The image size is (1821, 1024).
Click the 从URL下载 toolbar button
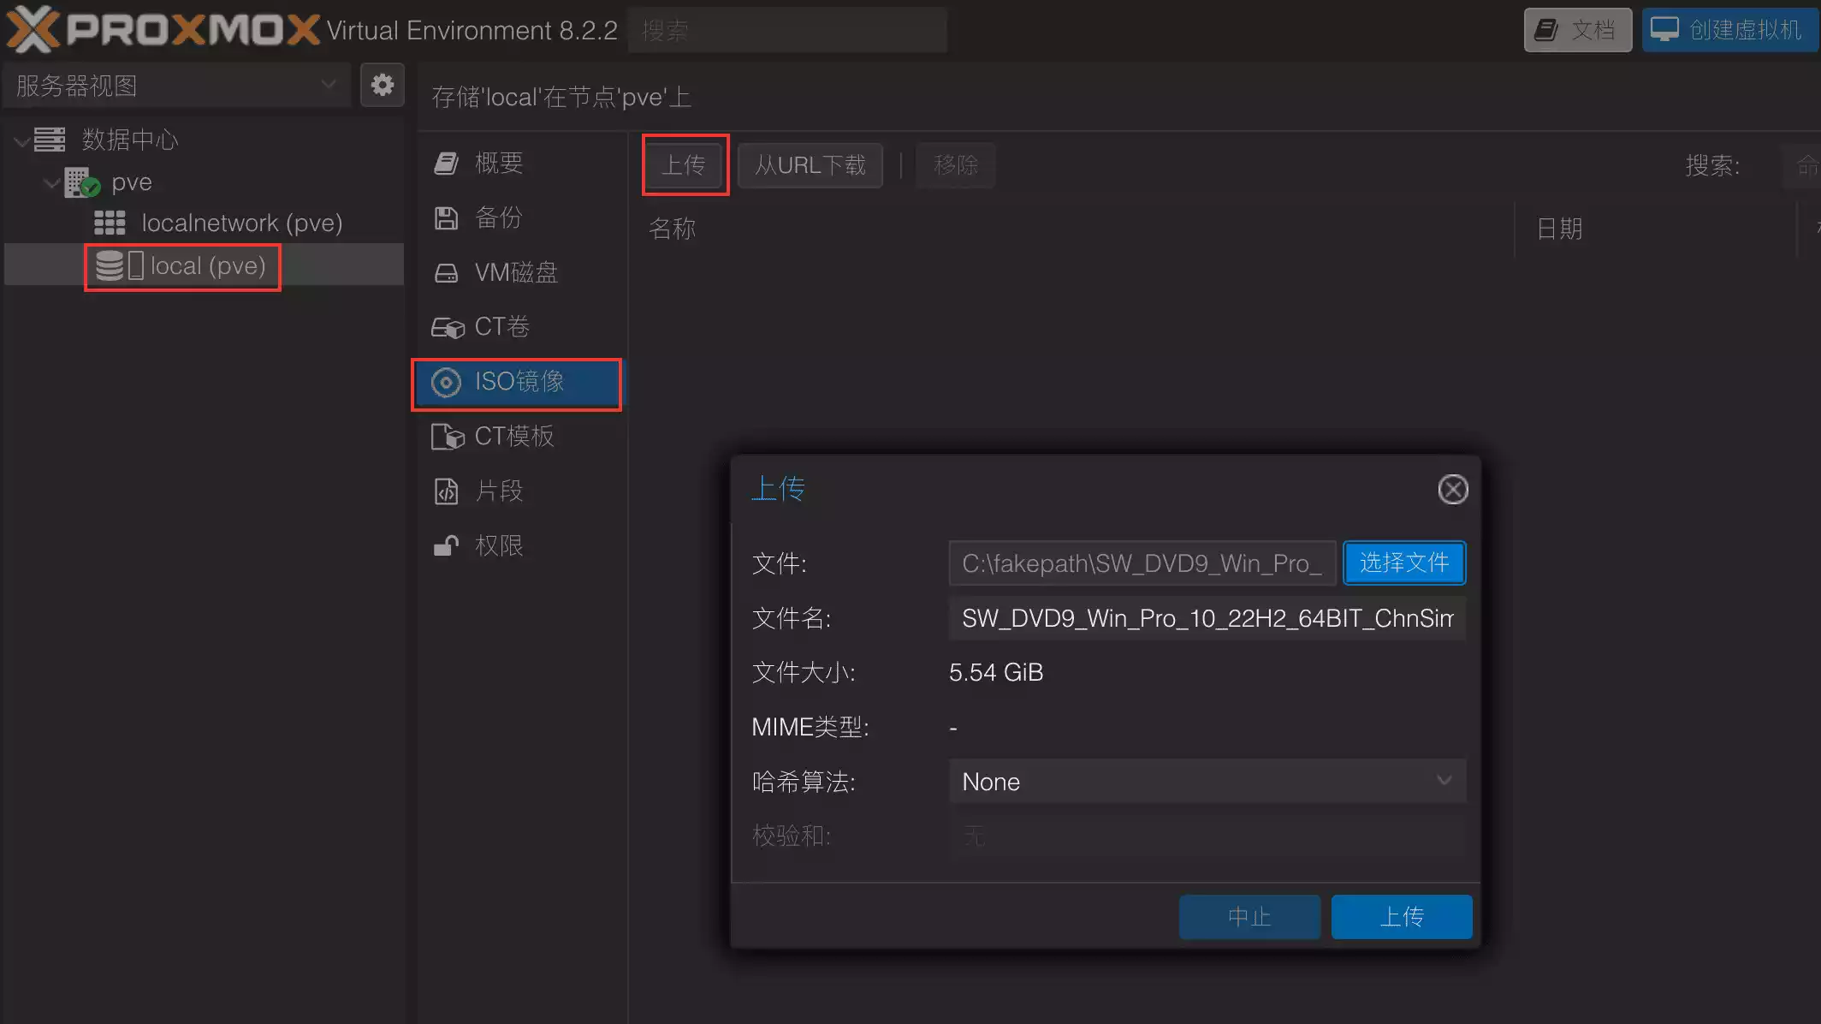pyautogui.click(x=810, y=164)
